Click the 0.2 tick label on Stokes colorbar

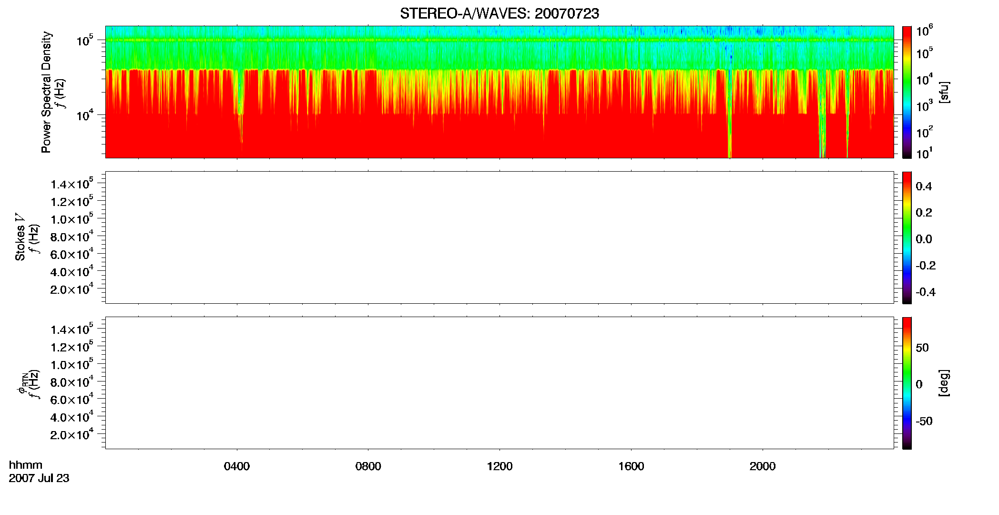pos(924,213)
